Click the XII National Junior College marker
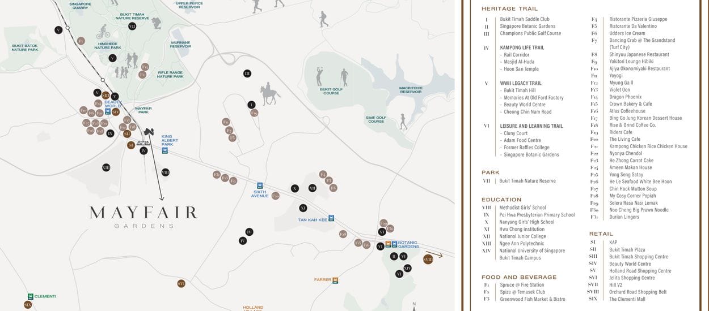709x311 pixels. pos(313,188)
